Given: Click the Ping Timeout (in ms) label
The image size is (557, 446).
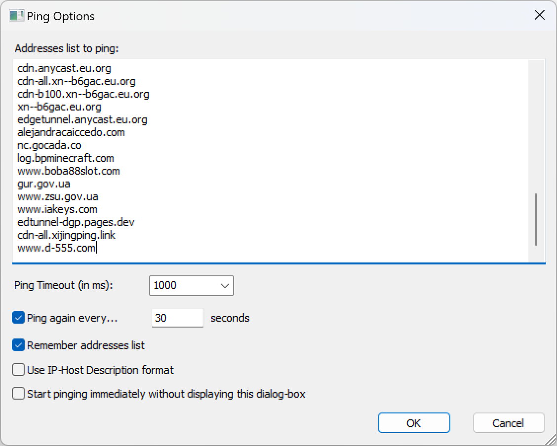Looking at the screenshot, I should click(63, 285).
